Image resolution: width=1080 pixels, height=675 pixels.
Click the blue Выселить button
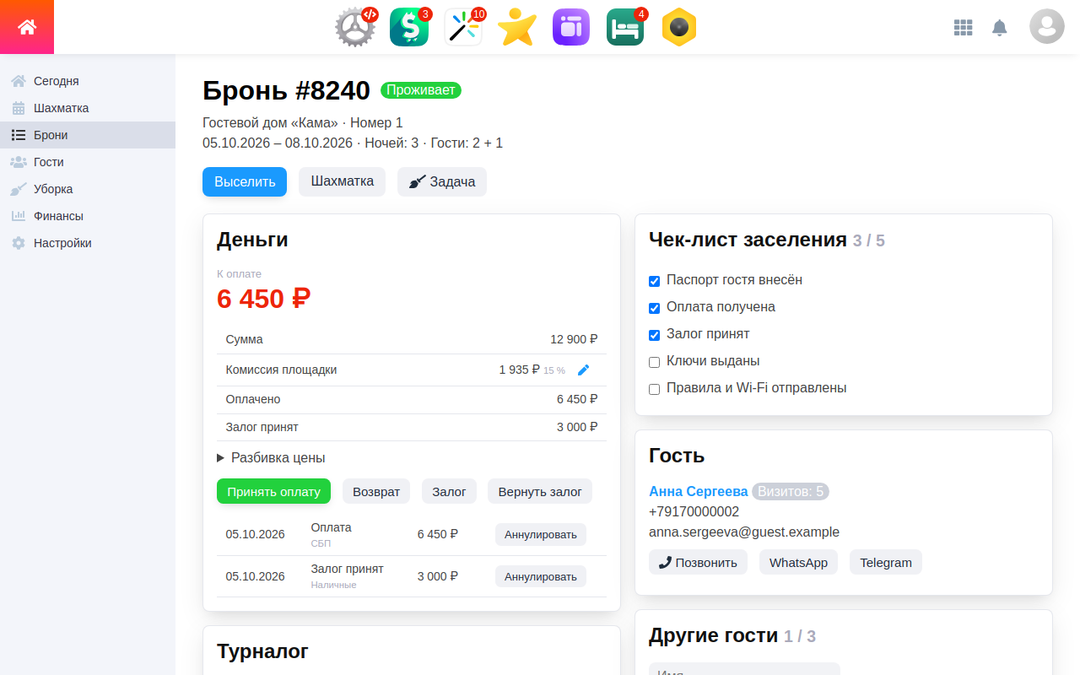pyautogui.click(x=245, y=181)
